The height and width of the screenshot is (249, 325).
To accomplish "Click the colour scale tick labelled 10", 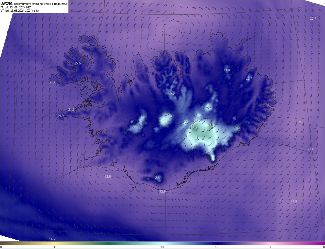I will click(162, 247).
